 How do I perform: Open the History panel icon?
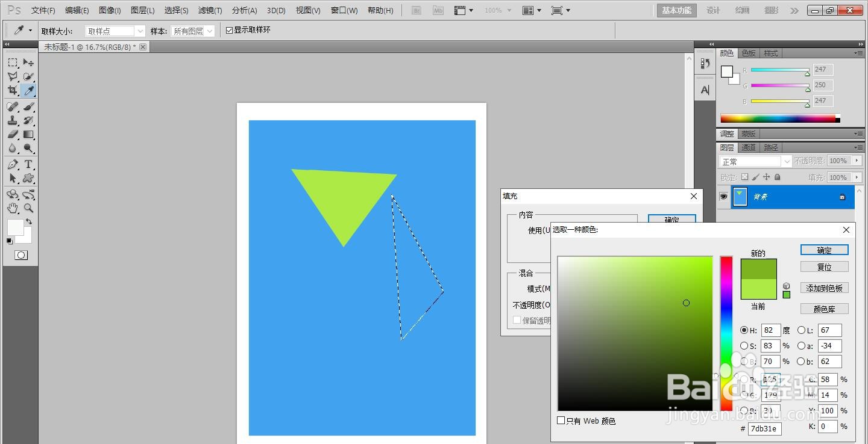click(705, 63)
